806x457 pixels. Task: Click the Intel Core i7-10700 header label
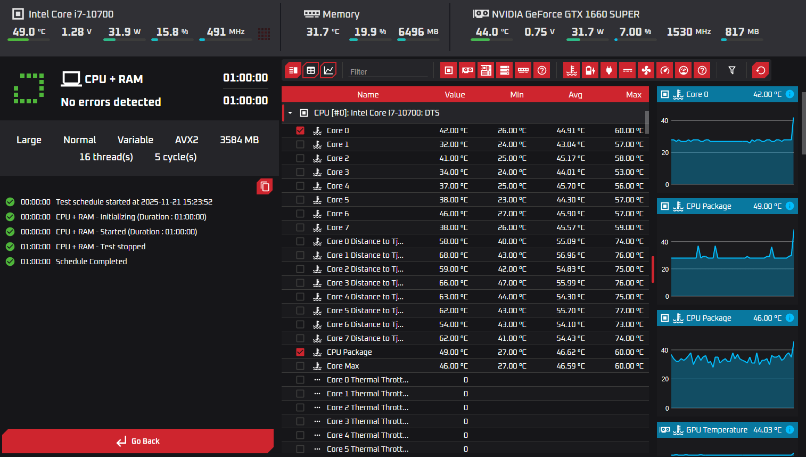[71, 14]
